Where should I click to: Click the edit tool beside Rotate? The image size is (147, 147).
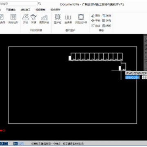click(107, 26)
